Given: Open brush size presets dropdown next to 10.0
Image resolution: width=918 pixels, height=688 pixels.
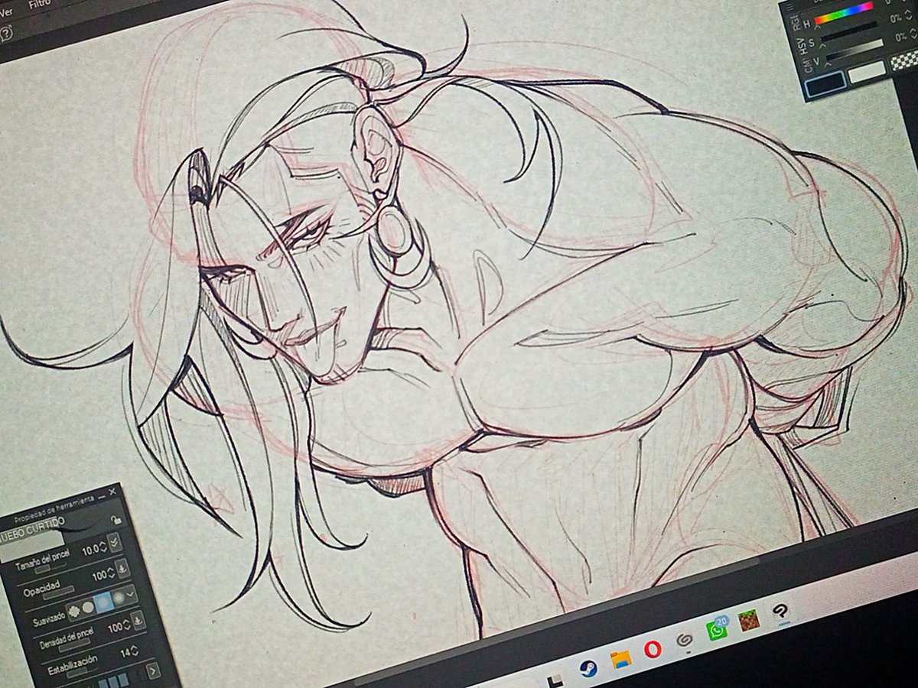Looking at the screenshot, I should coord(116,544).
